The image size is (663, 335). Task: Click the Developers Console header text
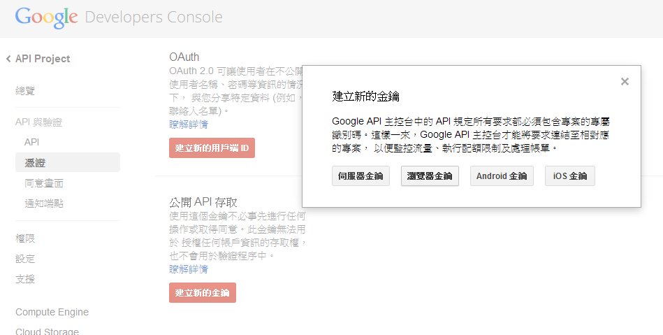coord(154,17)
